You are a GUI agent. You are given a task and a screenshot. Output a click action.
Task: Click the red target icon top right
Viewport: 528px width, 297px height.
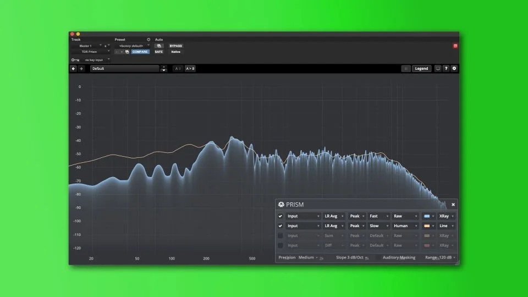455,46
